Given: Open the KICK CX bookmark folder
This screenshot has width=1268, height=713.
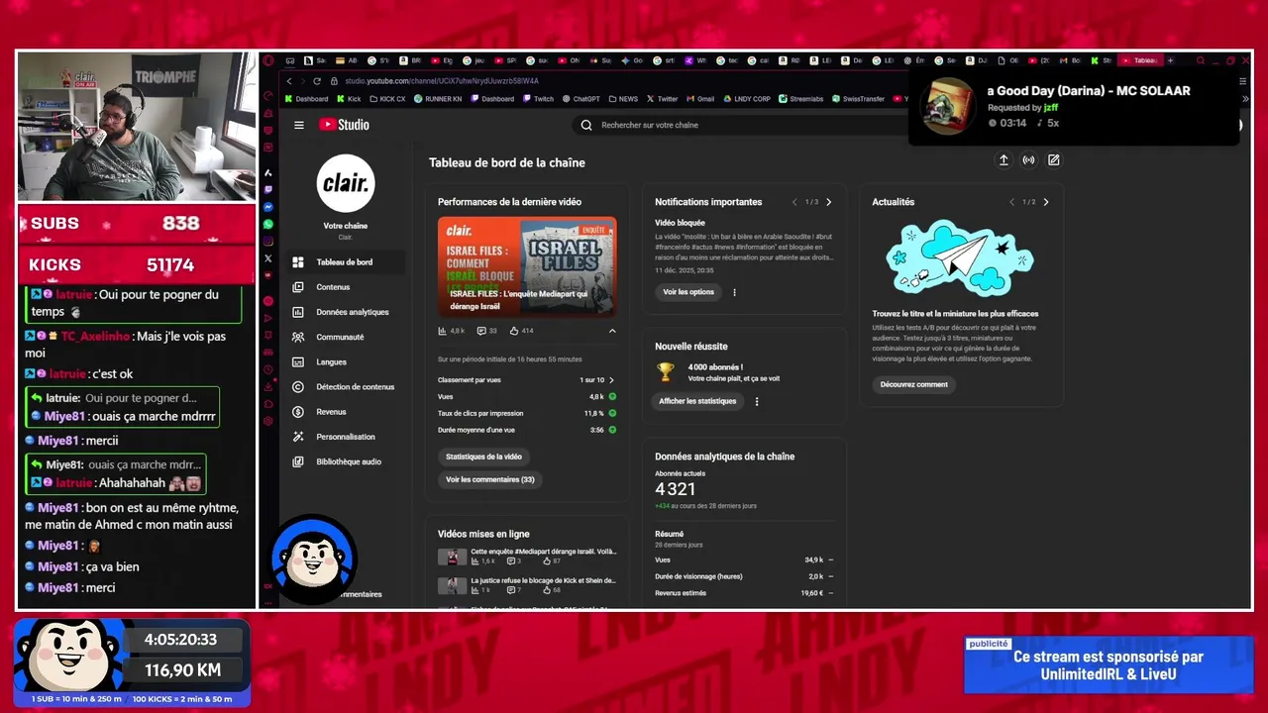Looking at the screenshot, I should click(387, 99).
